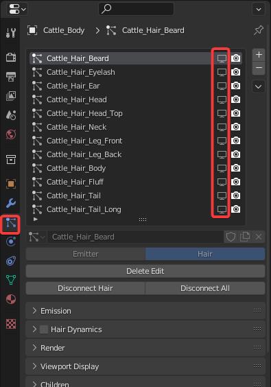Switch to the Emitter type tab

tap(86, 254)
